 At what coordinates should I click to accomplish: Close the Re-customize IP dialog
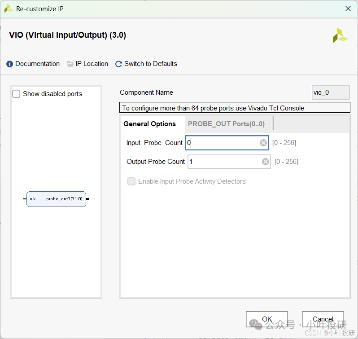pyautogui.click(x=348, y=9)
